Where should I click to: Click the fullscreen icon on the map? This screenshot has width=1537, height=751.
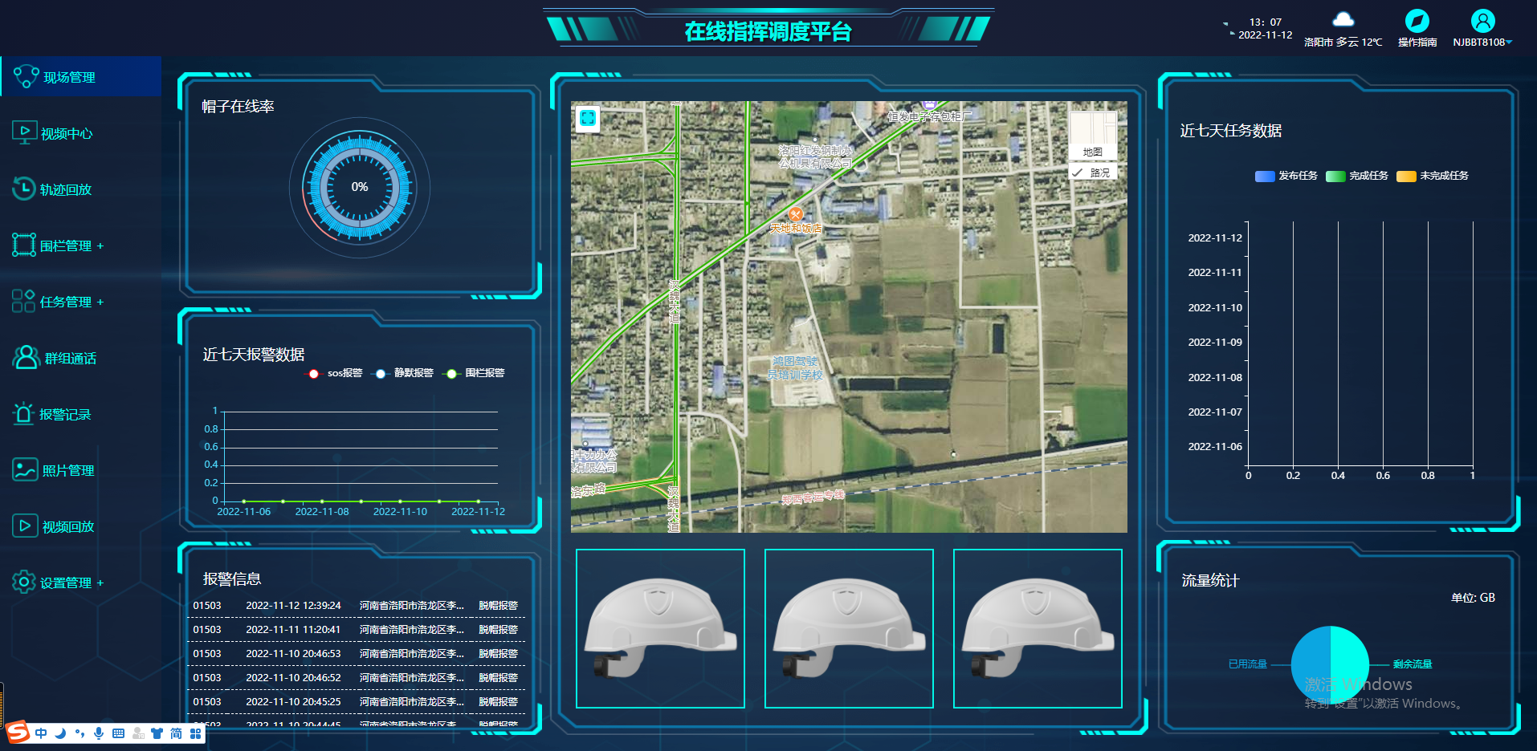tap(588, 119)
